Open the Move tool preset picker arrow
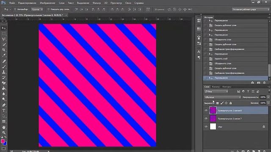 pos(10,9)
